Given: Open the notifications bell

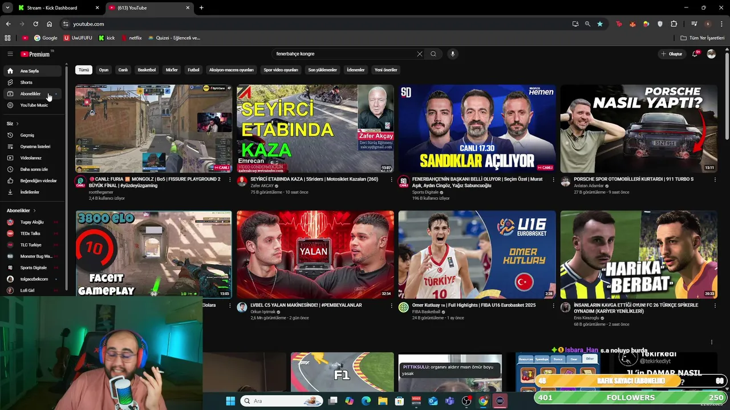Looking at the screenshot, I should (695, 54).
